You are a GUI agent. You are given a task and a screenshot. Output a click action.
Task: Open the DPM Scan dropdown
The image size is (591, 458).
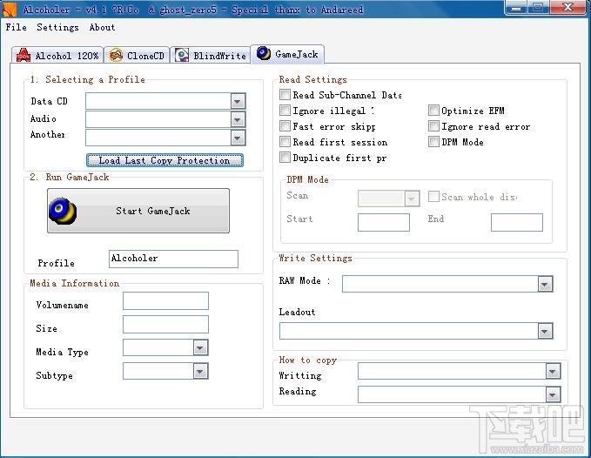tap(412, 199)
